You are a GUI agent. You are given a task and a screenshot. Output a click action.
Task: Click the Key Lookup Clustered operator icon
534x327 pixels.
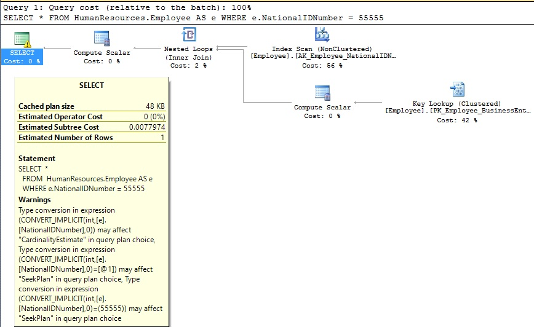[457, 90]
